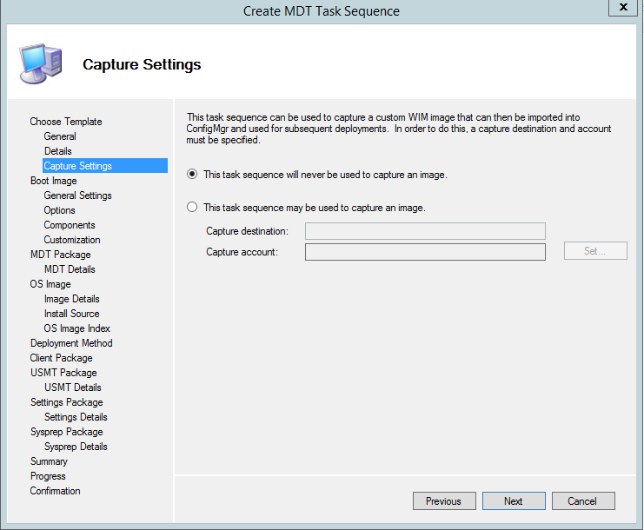
Task: Select 'never be used to capture' radio option
Action: click(x=192, y=174)
